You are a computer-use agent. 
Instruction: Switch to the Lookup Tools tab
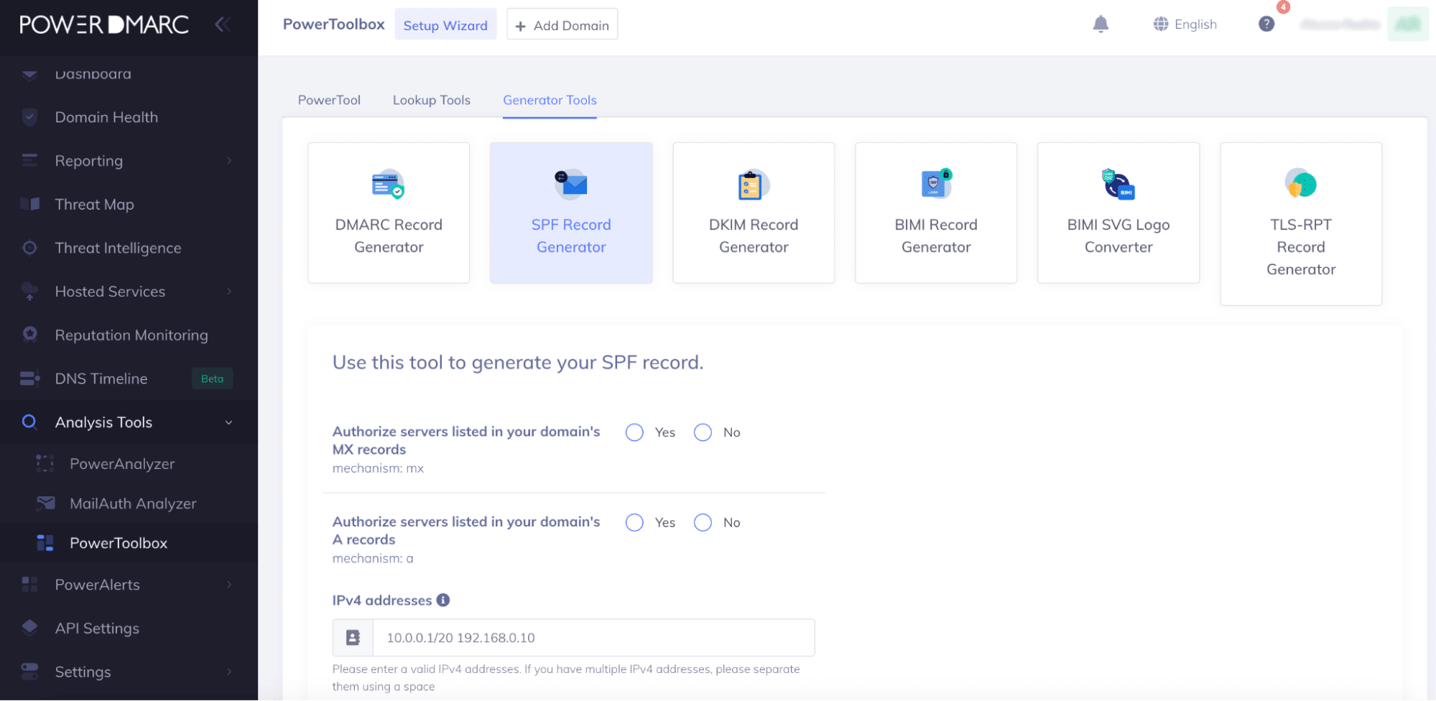point(431,100)
